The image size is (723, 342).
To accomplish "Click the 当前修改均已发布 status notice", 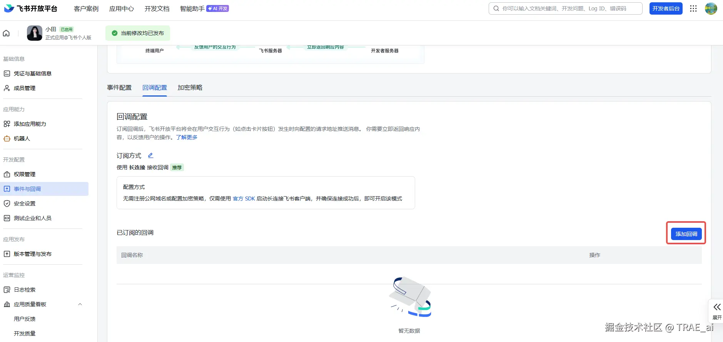I will coord(138,33).
